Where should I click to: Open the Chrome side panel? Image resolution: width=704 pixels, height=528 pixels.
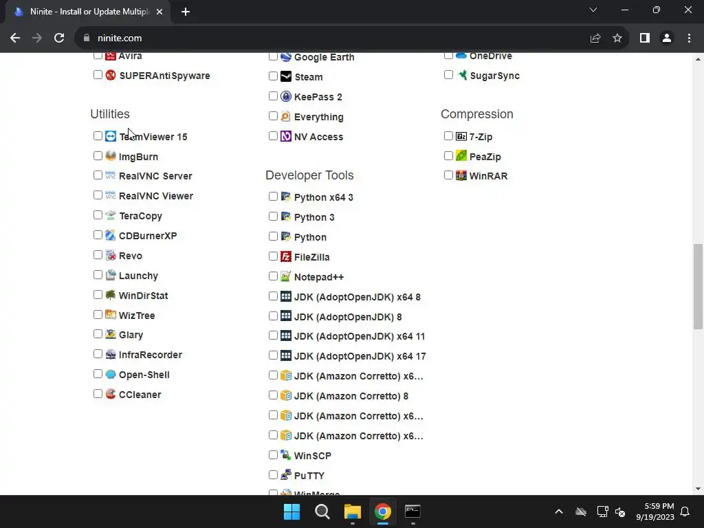pyautogui.click(x=645, y=38)
